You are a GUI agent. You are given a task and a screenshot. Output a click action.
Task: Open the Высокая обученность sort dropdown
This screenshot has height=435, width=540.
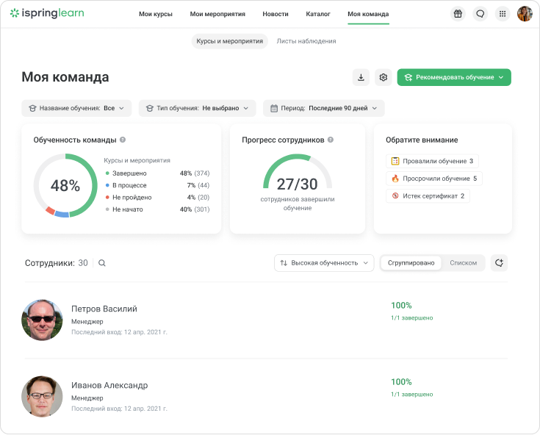click(324, 262)
